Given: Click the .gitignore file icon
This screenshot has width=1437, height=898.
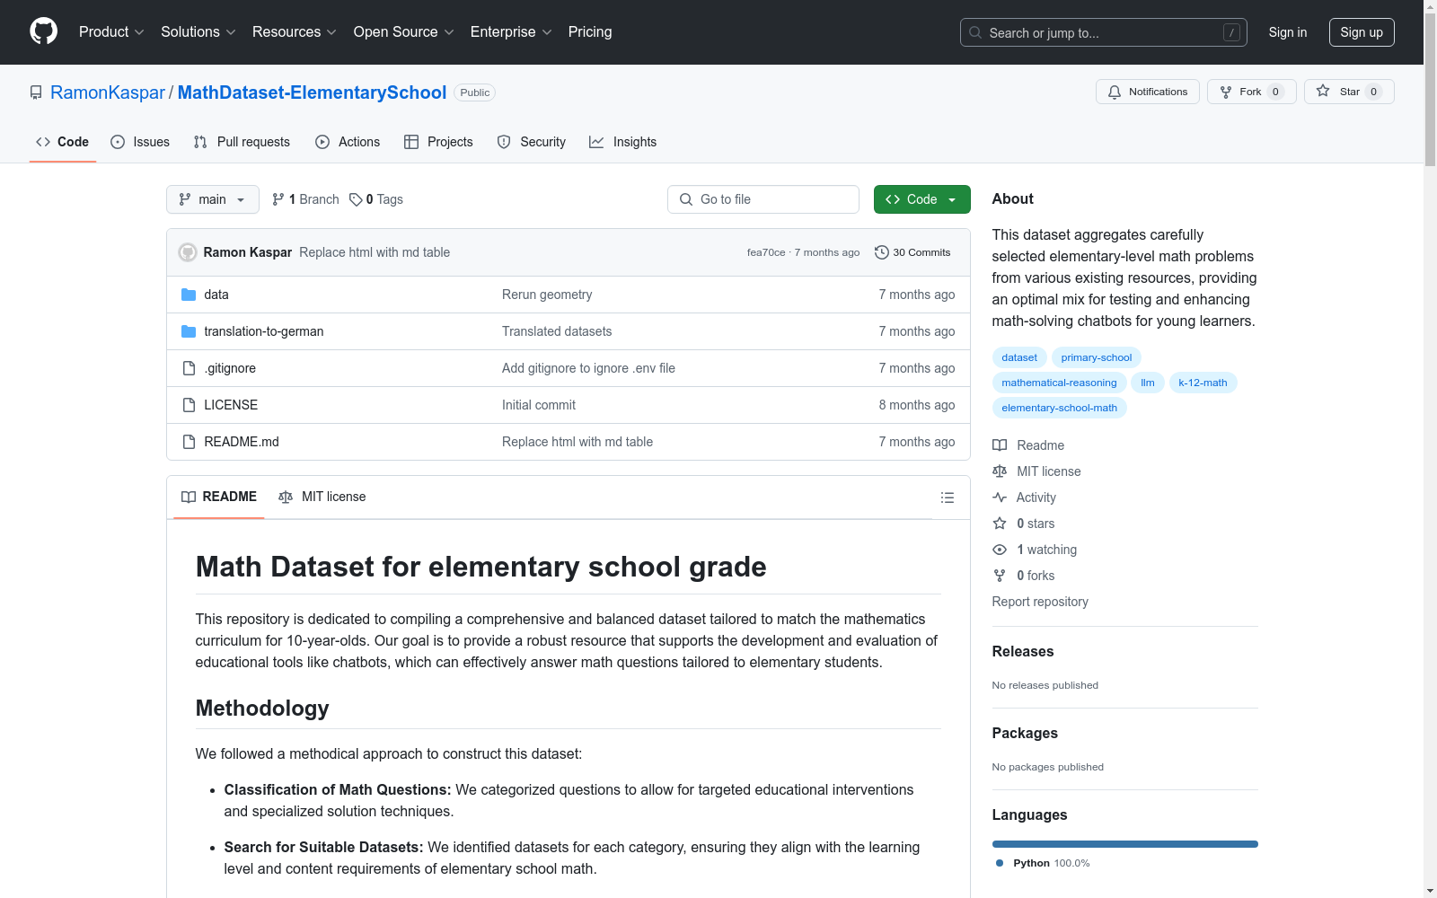Looking at the screenshot, I should click(189, 368).
